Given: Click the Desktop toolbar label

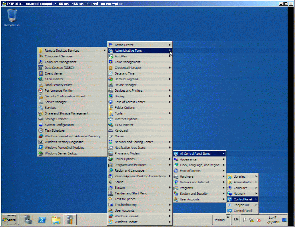Looking at the screenshot, I should point(219,220).
